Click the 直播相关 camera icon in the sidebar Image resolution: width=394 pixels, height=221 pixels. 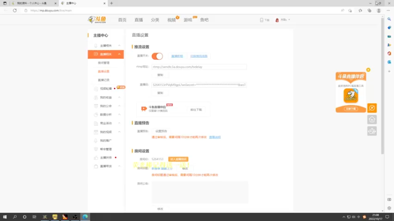click(x=96, y=54)
